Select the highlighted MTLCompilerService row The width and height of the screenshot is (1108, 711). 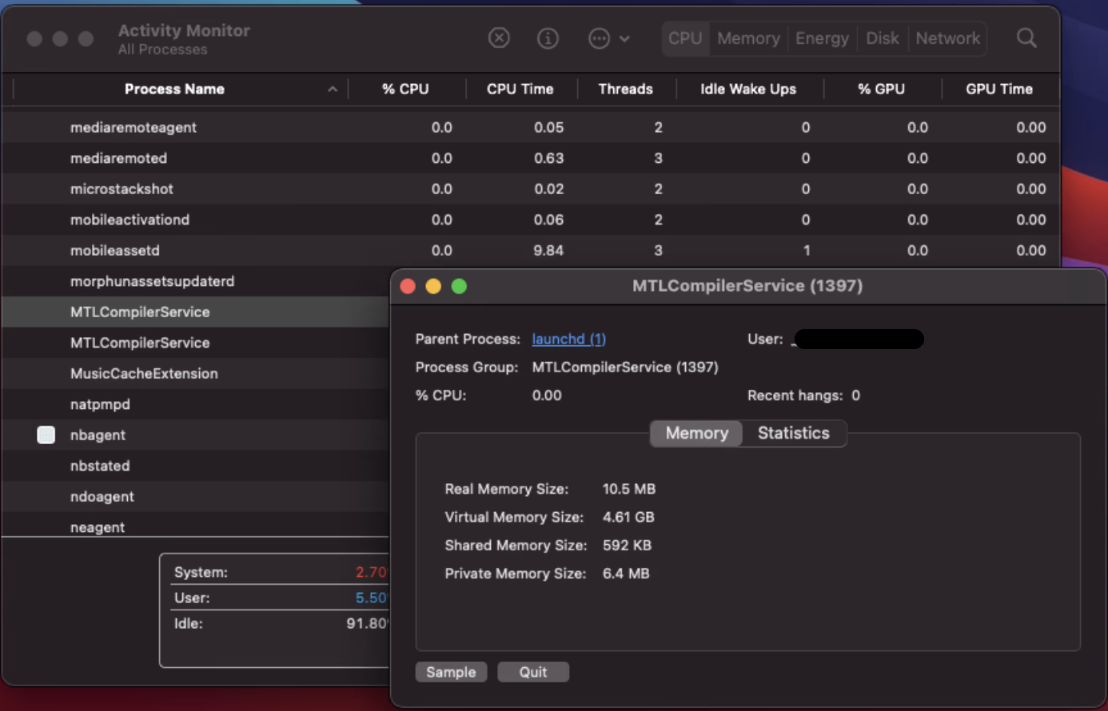[x=196, y=312]
